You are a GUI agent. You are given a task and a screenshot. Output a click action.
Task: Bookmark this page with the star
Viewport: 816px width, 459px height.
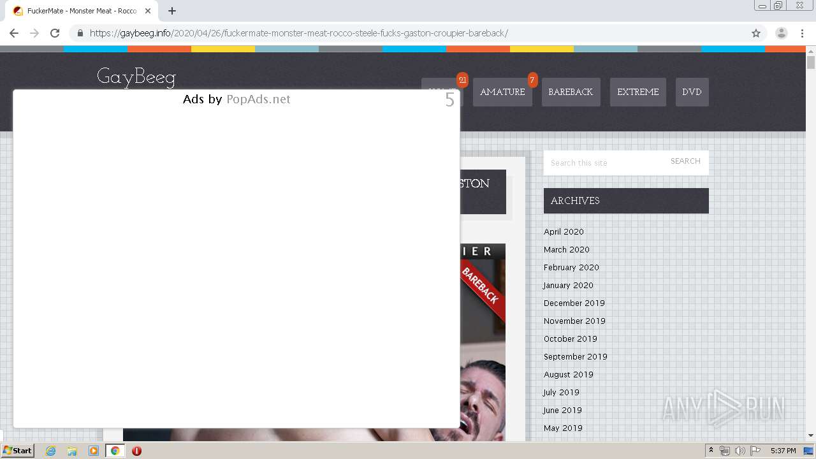pyautogui.click(x=756, y=33)
